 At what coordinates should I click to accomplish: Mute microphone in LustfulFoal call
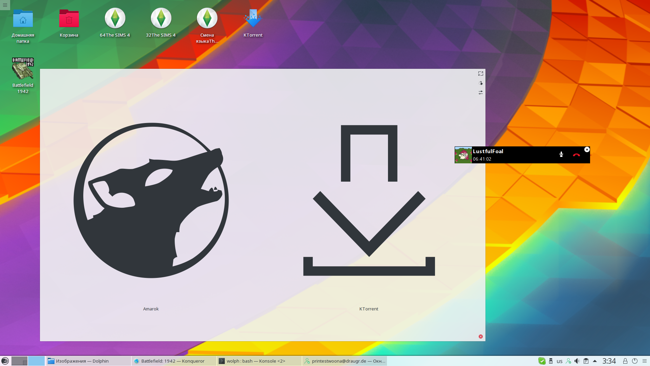(x=561, y=155)
